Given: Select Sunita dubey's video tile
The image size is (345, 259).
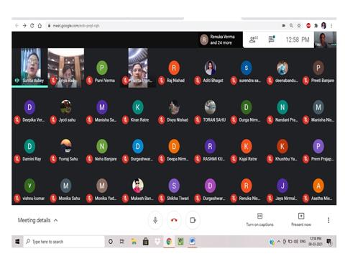Looking at the screenshot, I should pos(29,68).
